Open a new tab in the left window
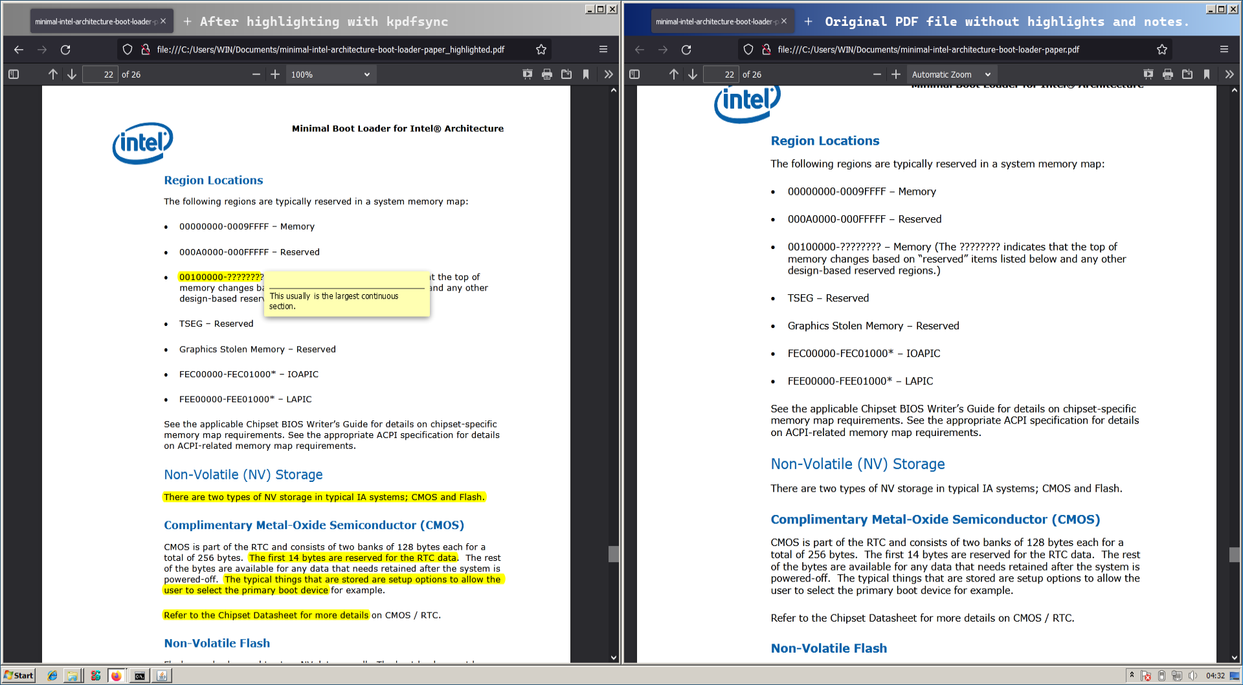Viewport: 1243px width, 685px height. tap(187, 21)
